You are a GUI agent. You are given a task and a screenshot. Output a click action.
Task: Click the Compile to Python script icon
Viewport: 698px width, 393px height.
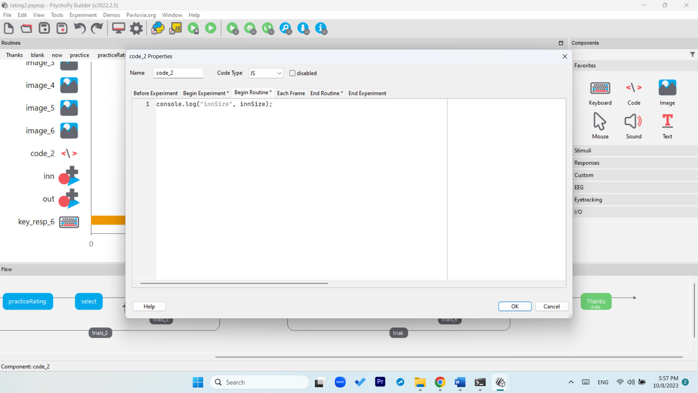pos(158,28)
